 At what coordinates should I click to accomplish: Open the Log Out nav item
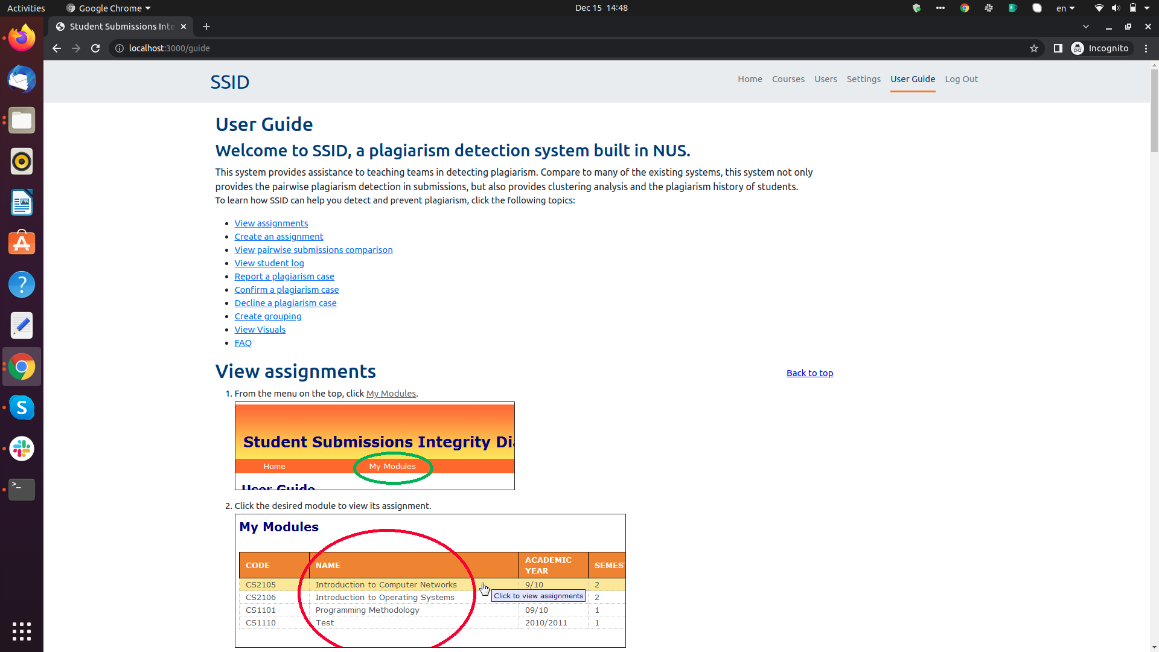[x=961, y=79]
